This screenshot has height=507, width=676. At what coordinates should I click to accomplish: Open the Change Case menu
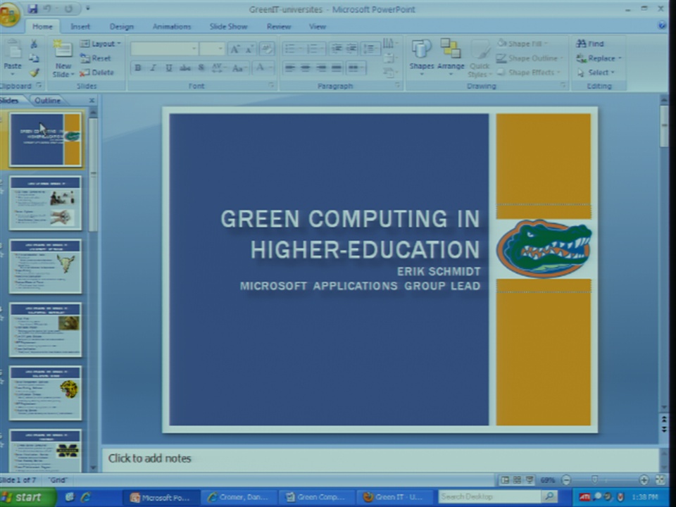point(239,68)
